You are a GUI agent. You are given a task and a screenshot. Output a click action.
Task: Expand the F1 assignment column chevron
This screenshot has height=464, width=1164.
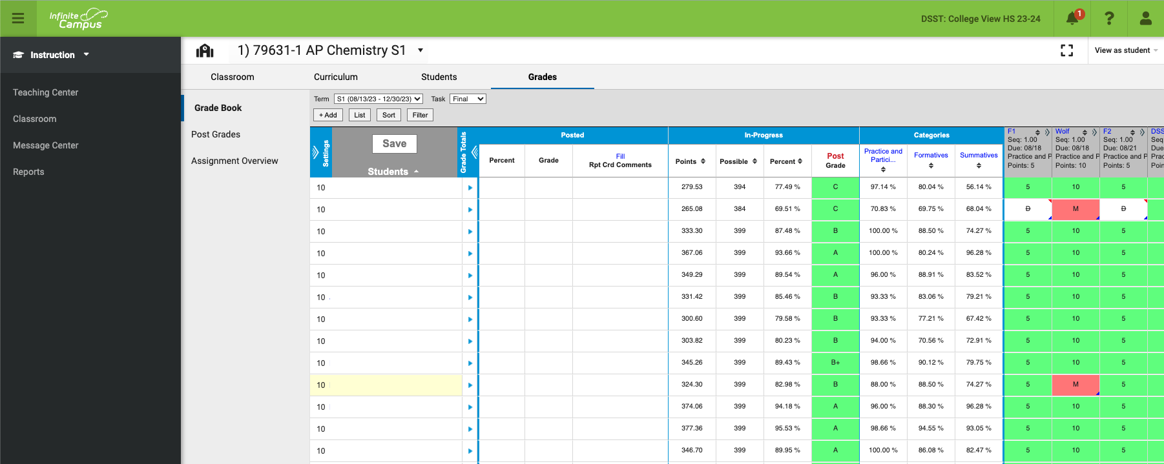click(x=1047, y=132)
